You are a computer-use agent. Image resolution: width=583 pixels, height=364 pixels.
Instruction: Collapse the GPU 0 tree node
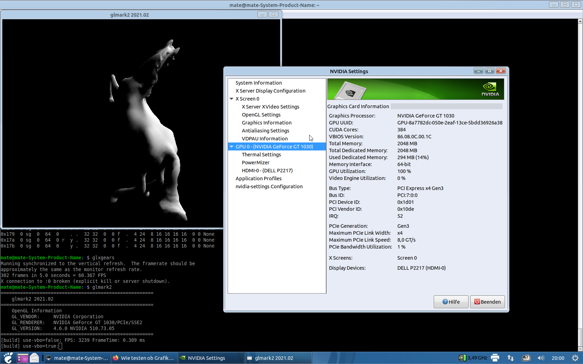[231, 147]
